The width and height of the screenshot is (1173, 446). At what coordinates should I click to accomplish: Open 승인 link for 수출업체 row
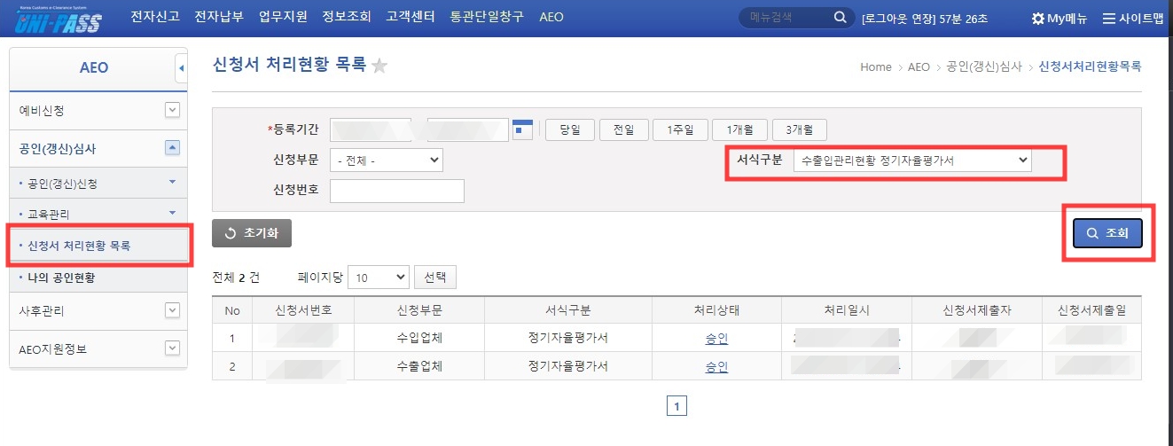click(716, 365)
